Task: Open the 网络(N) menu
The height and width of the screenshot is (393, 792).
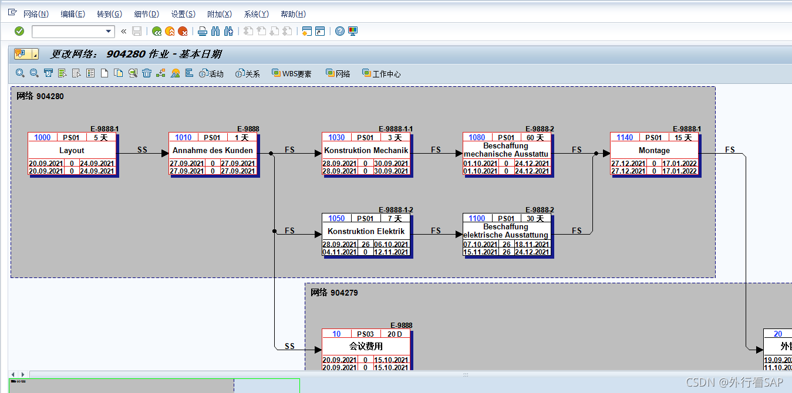Action: pos(36,14)
